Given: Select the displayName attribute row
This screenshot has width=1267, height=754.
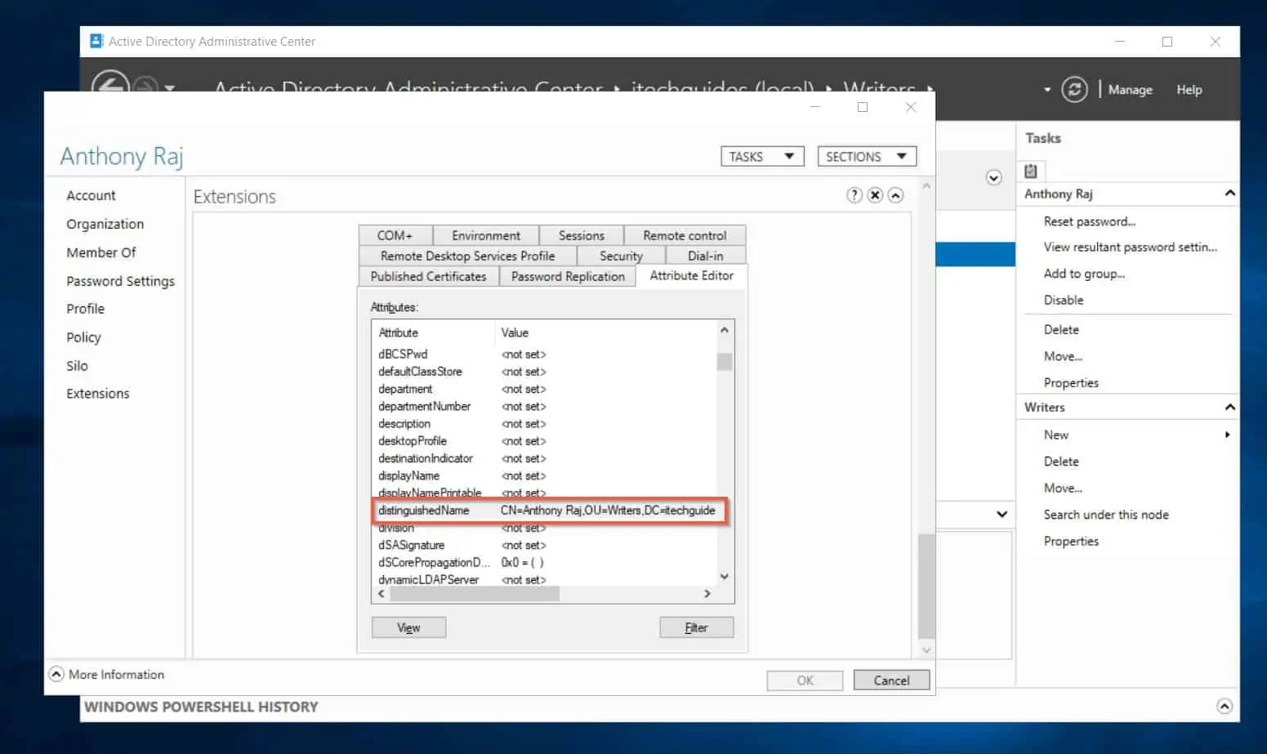Looking at the screenshot, I should point(545,475).
